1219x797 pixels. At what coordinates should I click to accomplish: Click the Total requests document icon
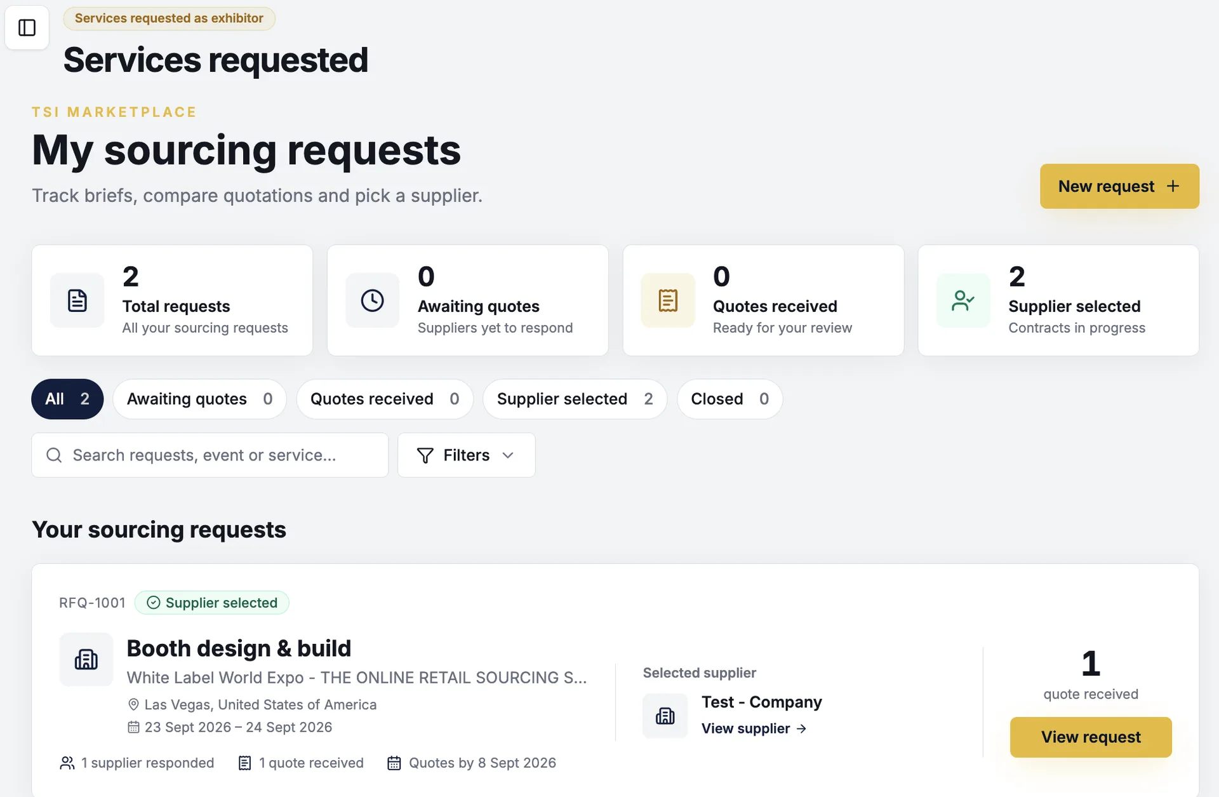click(77, 300)
